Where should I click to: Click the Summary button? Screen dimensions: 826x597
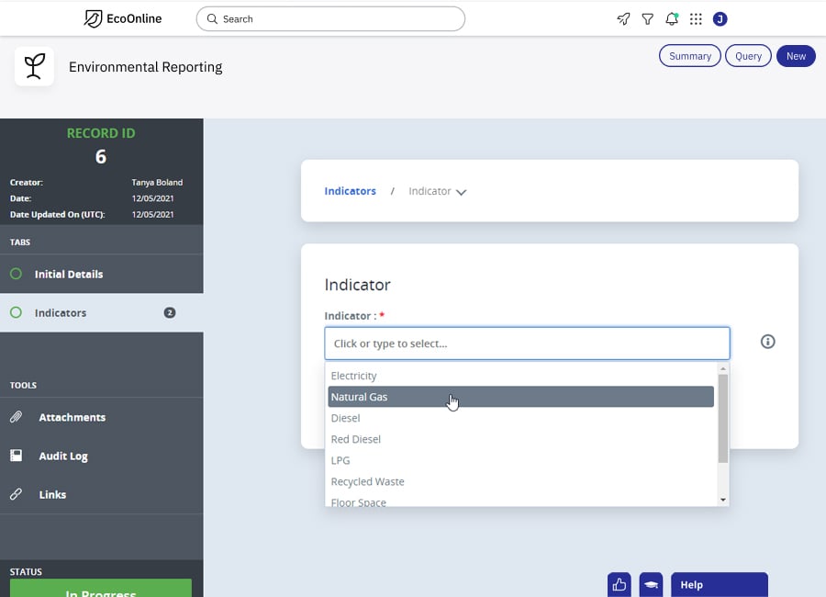689,56
